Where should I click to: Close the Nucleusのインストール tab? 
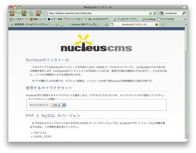point(156,24)
